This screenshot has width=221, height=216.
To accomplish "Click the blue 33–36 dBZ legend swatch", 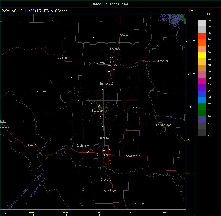I will 202,94.
